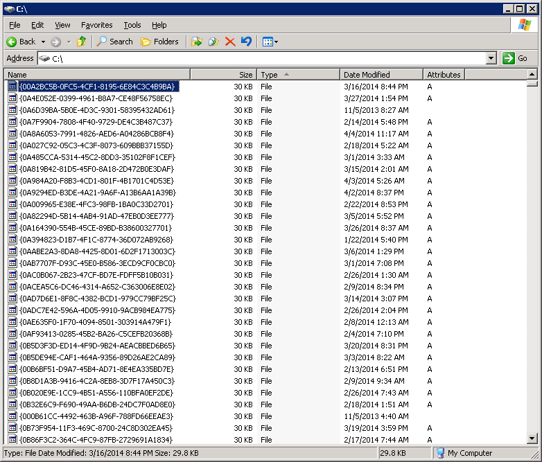Viewport: 542px width, 462px height.
Task: Select file {0AE635F0-1F70-4094-8501-303914A479F1}
Action: click(95, 322)
